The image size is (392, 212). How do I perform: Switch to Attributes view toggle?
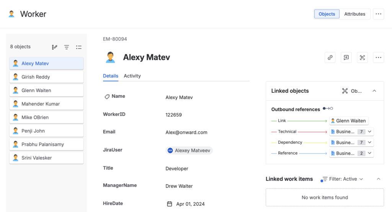(354, 14)
